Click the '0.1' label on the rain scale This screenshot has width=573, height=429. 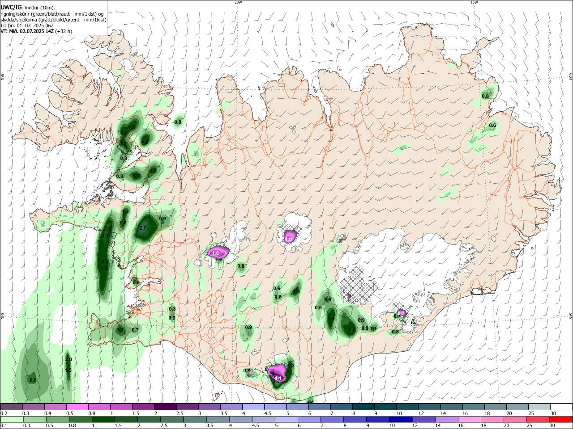click(x=4, y=426)
